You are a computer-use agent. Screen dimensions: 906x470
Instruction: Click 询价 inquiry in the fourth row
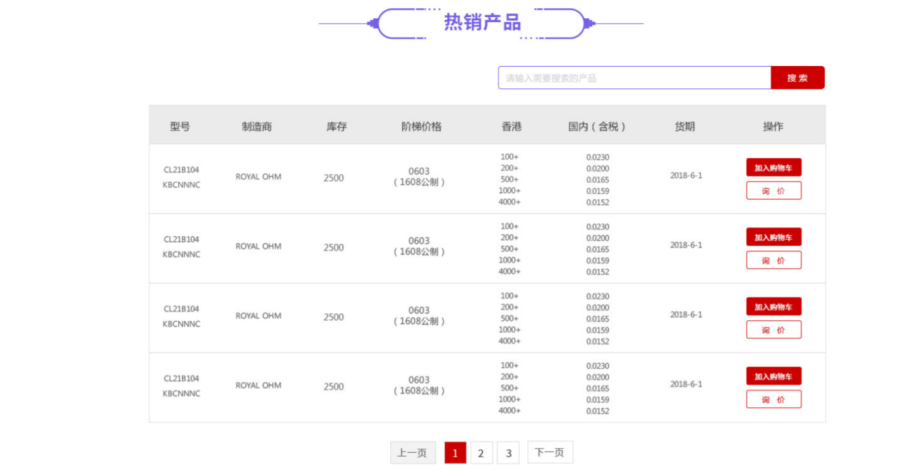click(773, 399)
